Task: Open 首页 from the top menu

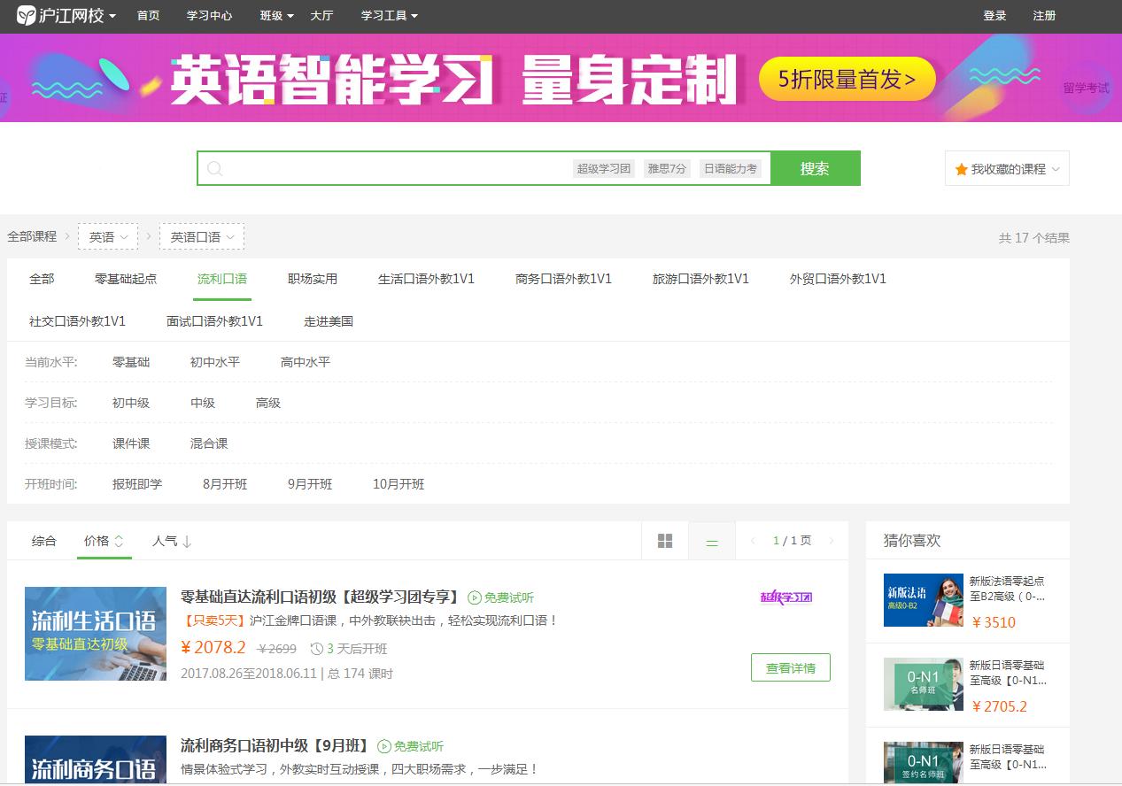Action: click(x=148, y=15)
